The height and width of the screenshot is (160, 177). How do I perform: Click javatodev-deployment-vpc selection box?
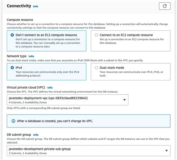[68, 100]
